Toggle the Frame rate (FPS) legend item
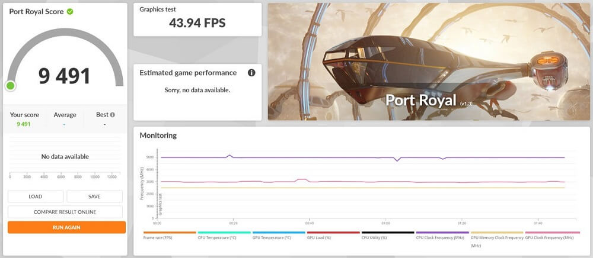This screenshot has height=258, width=593. tap(170, 236)
